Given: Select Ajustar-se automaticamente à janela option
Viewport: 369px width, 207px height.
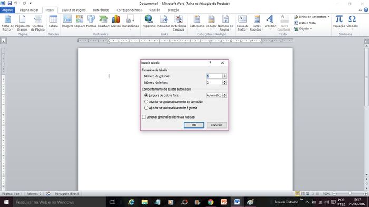Looking at the screenshot, I should tap(147, 108).
